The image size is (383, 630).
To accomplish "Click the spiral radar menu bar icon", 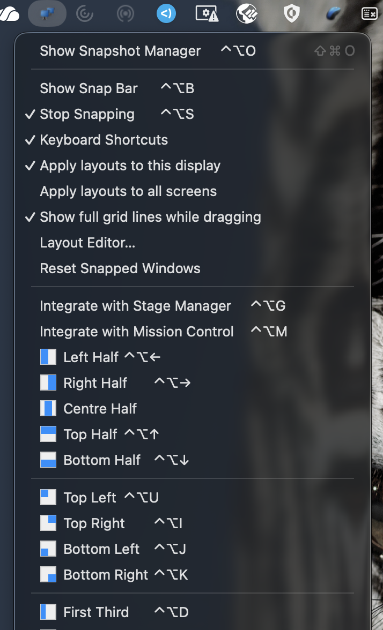I will (x=86, y=13).
